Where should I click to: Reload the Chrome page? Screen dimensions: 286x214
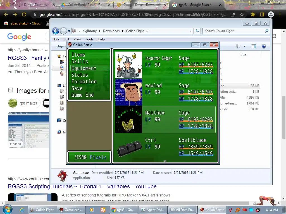(x=24, y=14)
